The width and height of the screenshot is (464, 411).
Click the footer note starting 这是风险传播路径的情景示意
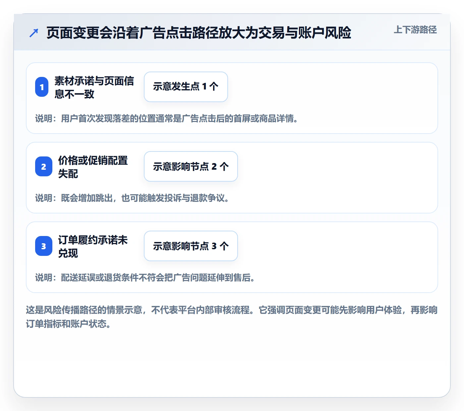click(232, 317)
